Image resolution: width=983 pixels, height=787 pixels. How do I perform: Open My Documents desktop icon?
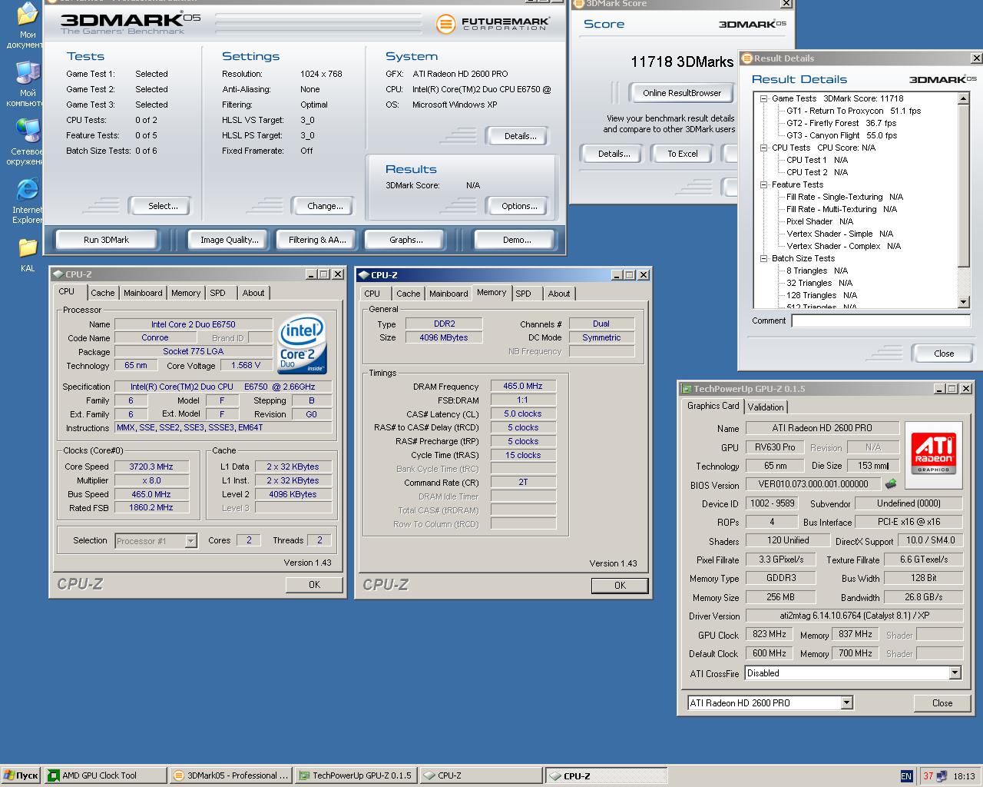[x=27, y=25]
